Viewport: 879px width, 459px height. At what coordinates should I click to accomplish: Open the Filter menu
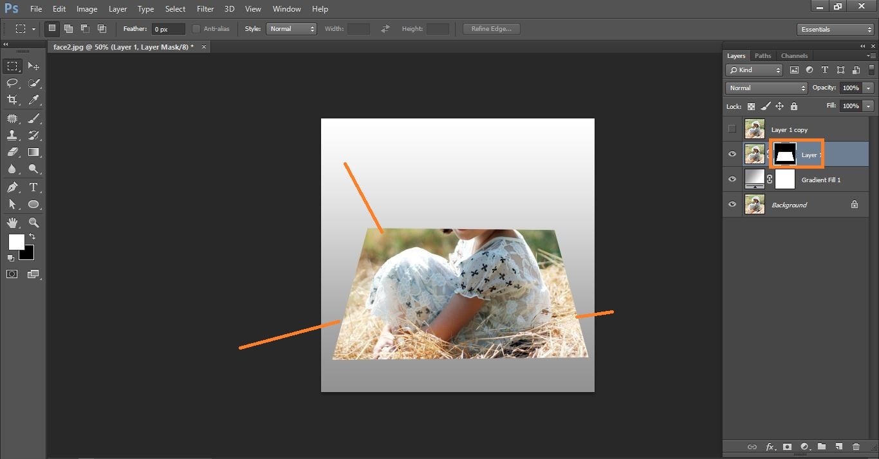click(x=205, y=9)
